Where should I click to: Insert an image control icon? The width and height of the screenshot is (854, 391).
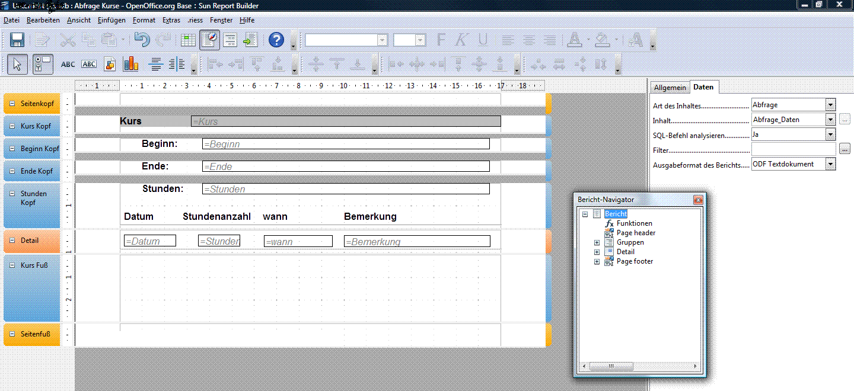[x=110, y=64]
